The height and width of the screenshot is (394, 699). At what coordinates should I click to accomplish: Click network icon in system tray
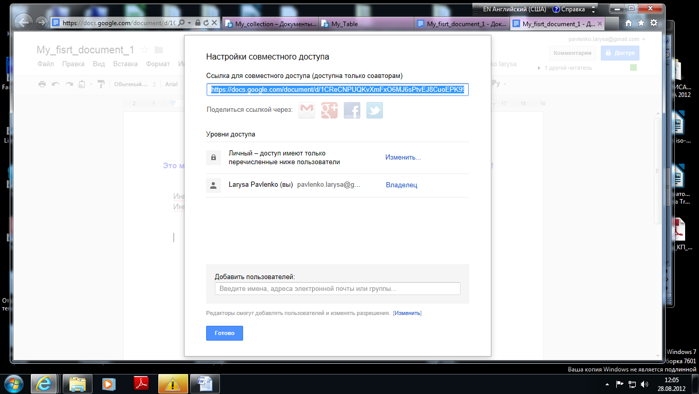632,384
